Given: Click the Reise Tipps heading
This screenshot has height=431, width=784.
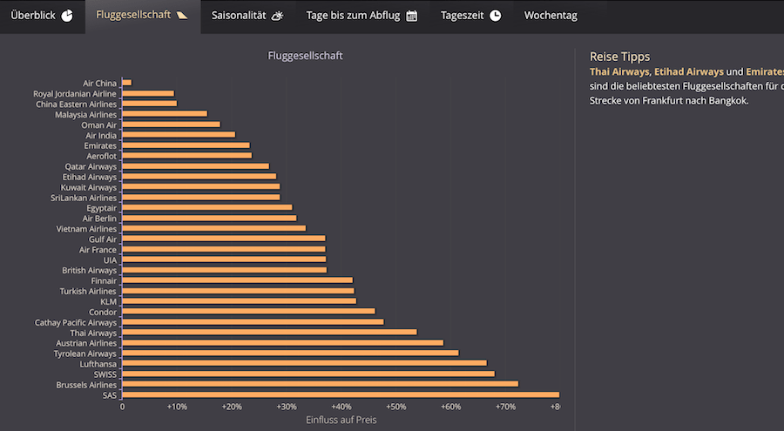Looking at the screenshot, I should pyautogui.click(x=619, y=57).
